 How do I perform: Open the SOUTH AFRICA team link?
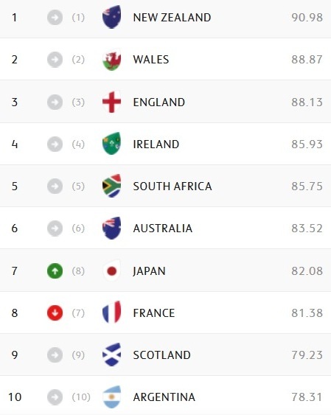pyautogui.click(x=173, y=186)
